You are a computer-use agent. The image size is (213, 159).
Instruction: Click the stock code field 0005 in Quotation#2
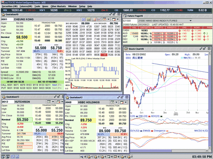click(71, 102)
